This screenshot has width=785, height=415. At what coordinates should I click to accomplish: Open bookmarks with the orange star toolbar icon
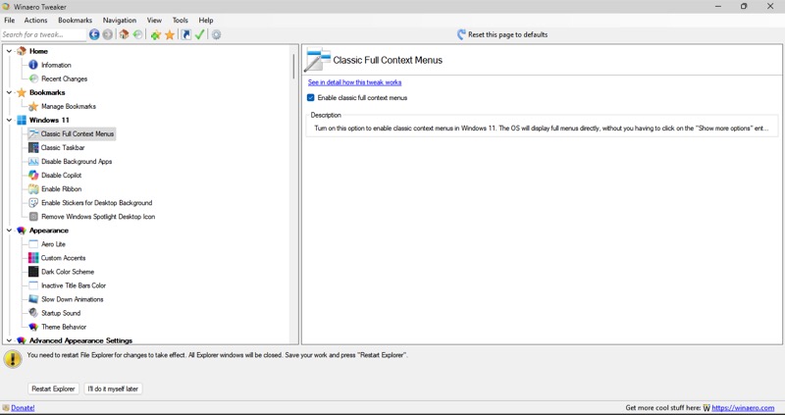tap(170, 34)
